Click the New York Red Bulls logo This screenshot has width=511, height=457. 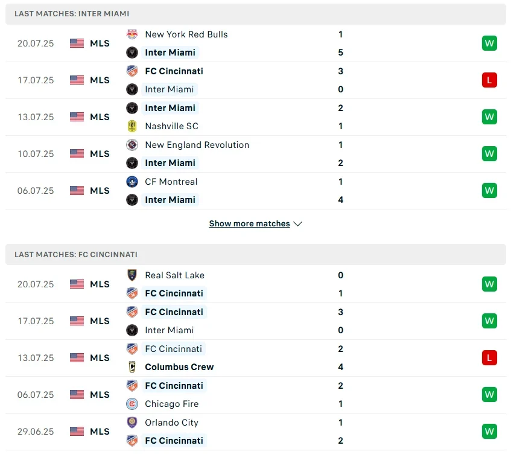[132, 34]
